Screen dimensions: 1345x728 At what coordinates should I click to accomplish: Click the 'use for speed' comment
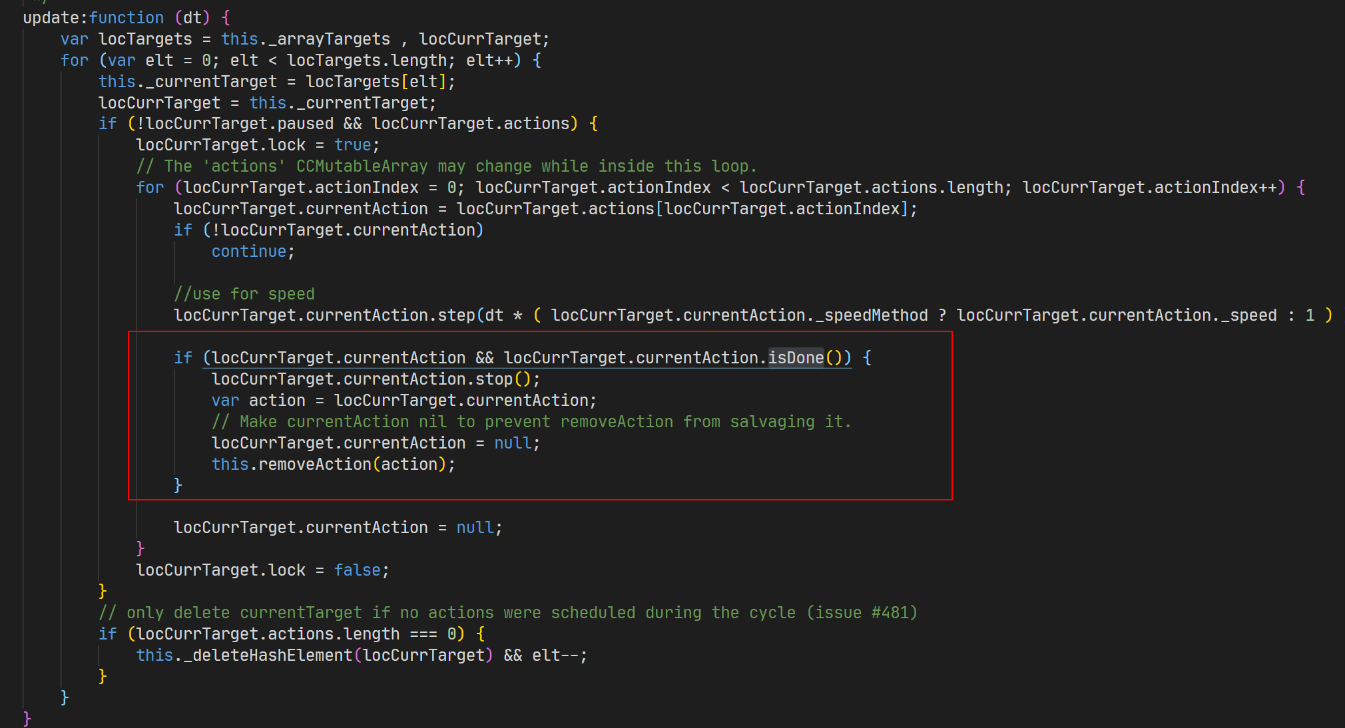(x=244, y=294)
